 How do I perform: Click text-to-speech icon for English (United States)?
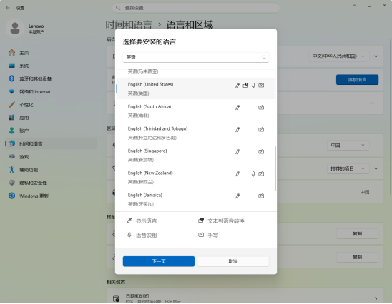(x=245, y=86)
